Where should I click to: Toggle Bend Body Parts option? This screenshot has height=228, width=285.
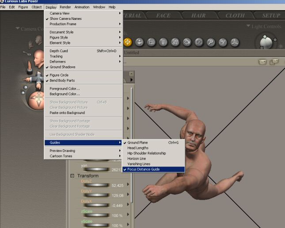pos(84,80)
